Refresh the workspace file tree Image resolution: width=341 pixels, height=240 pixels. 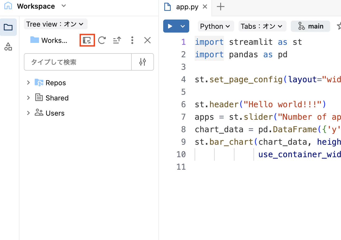(x=102, y=40)
